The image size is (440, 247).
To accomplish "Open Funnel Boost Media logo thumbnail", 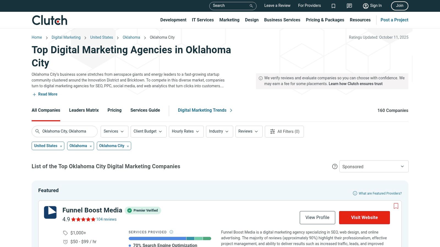I will pos(50,212).
